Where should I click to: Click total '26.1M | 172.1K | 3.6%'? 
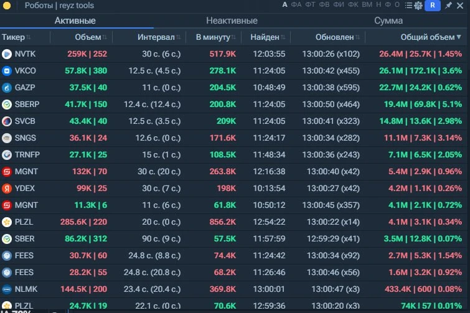(x=421, y=71)
